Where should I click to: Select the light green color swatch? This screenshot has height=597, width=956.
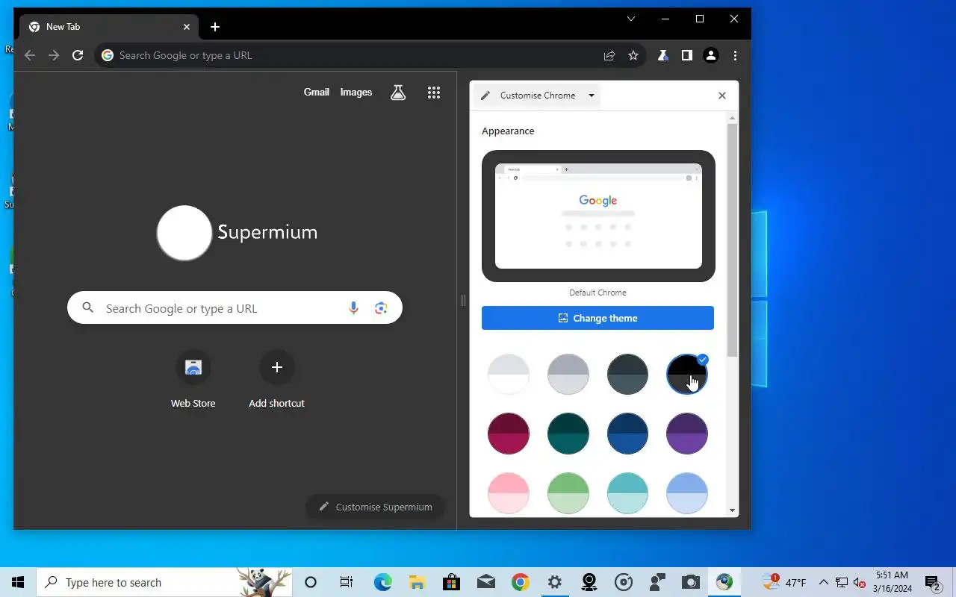(568, 493)
